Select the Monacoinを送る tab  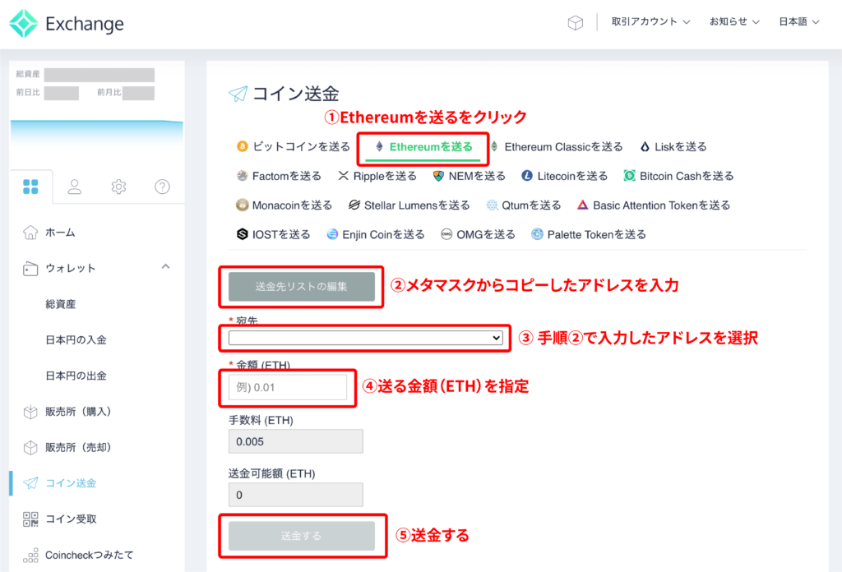pos(284,205)
